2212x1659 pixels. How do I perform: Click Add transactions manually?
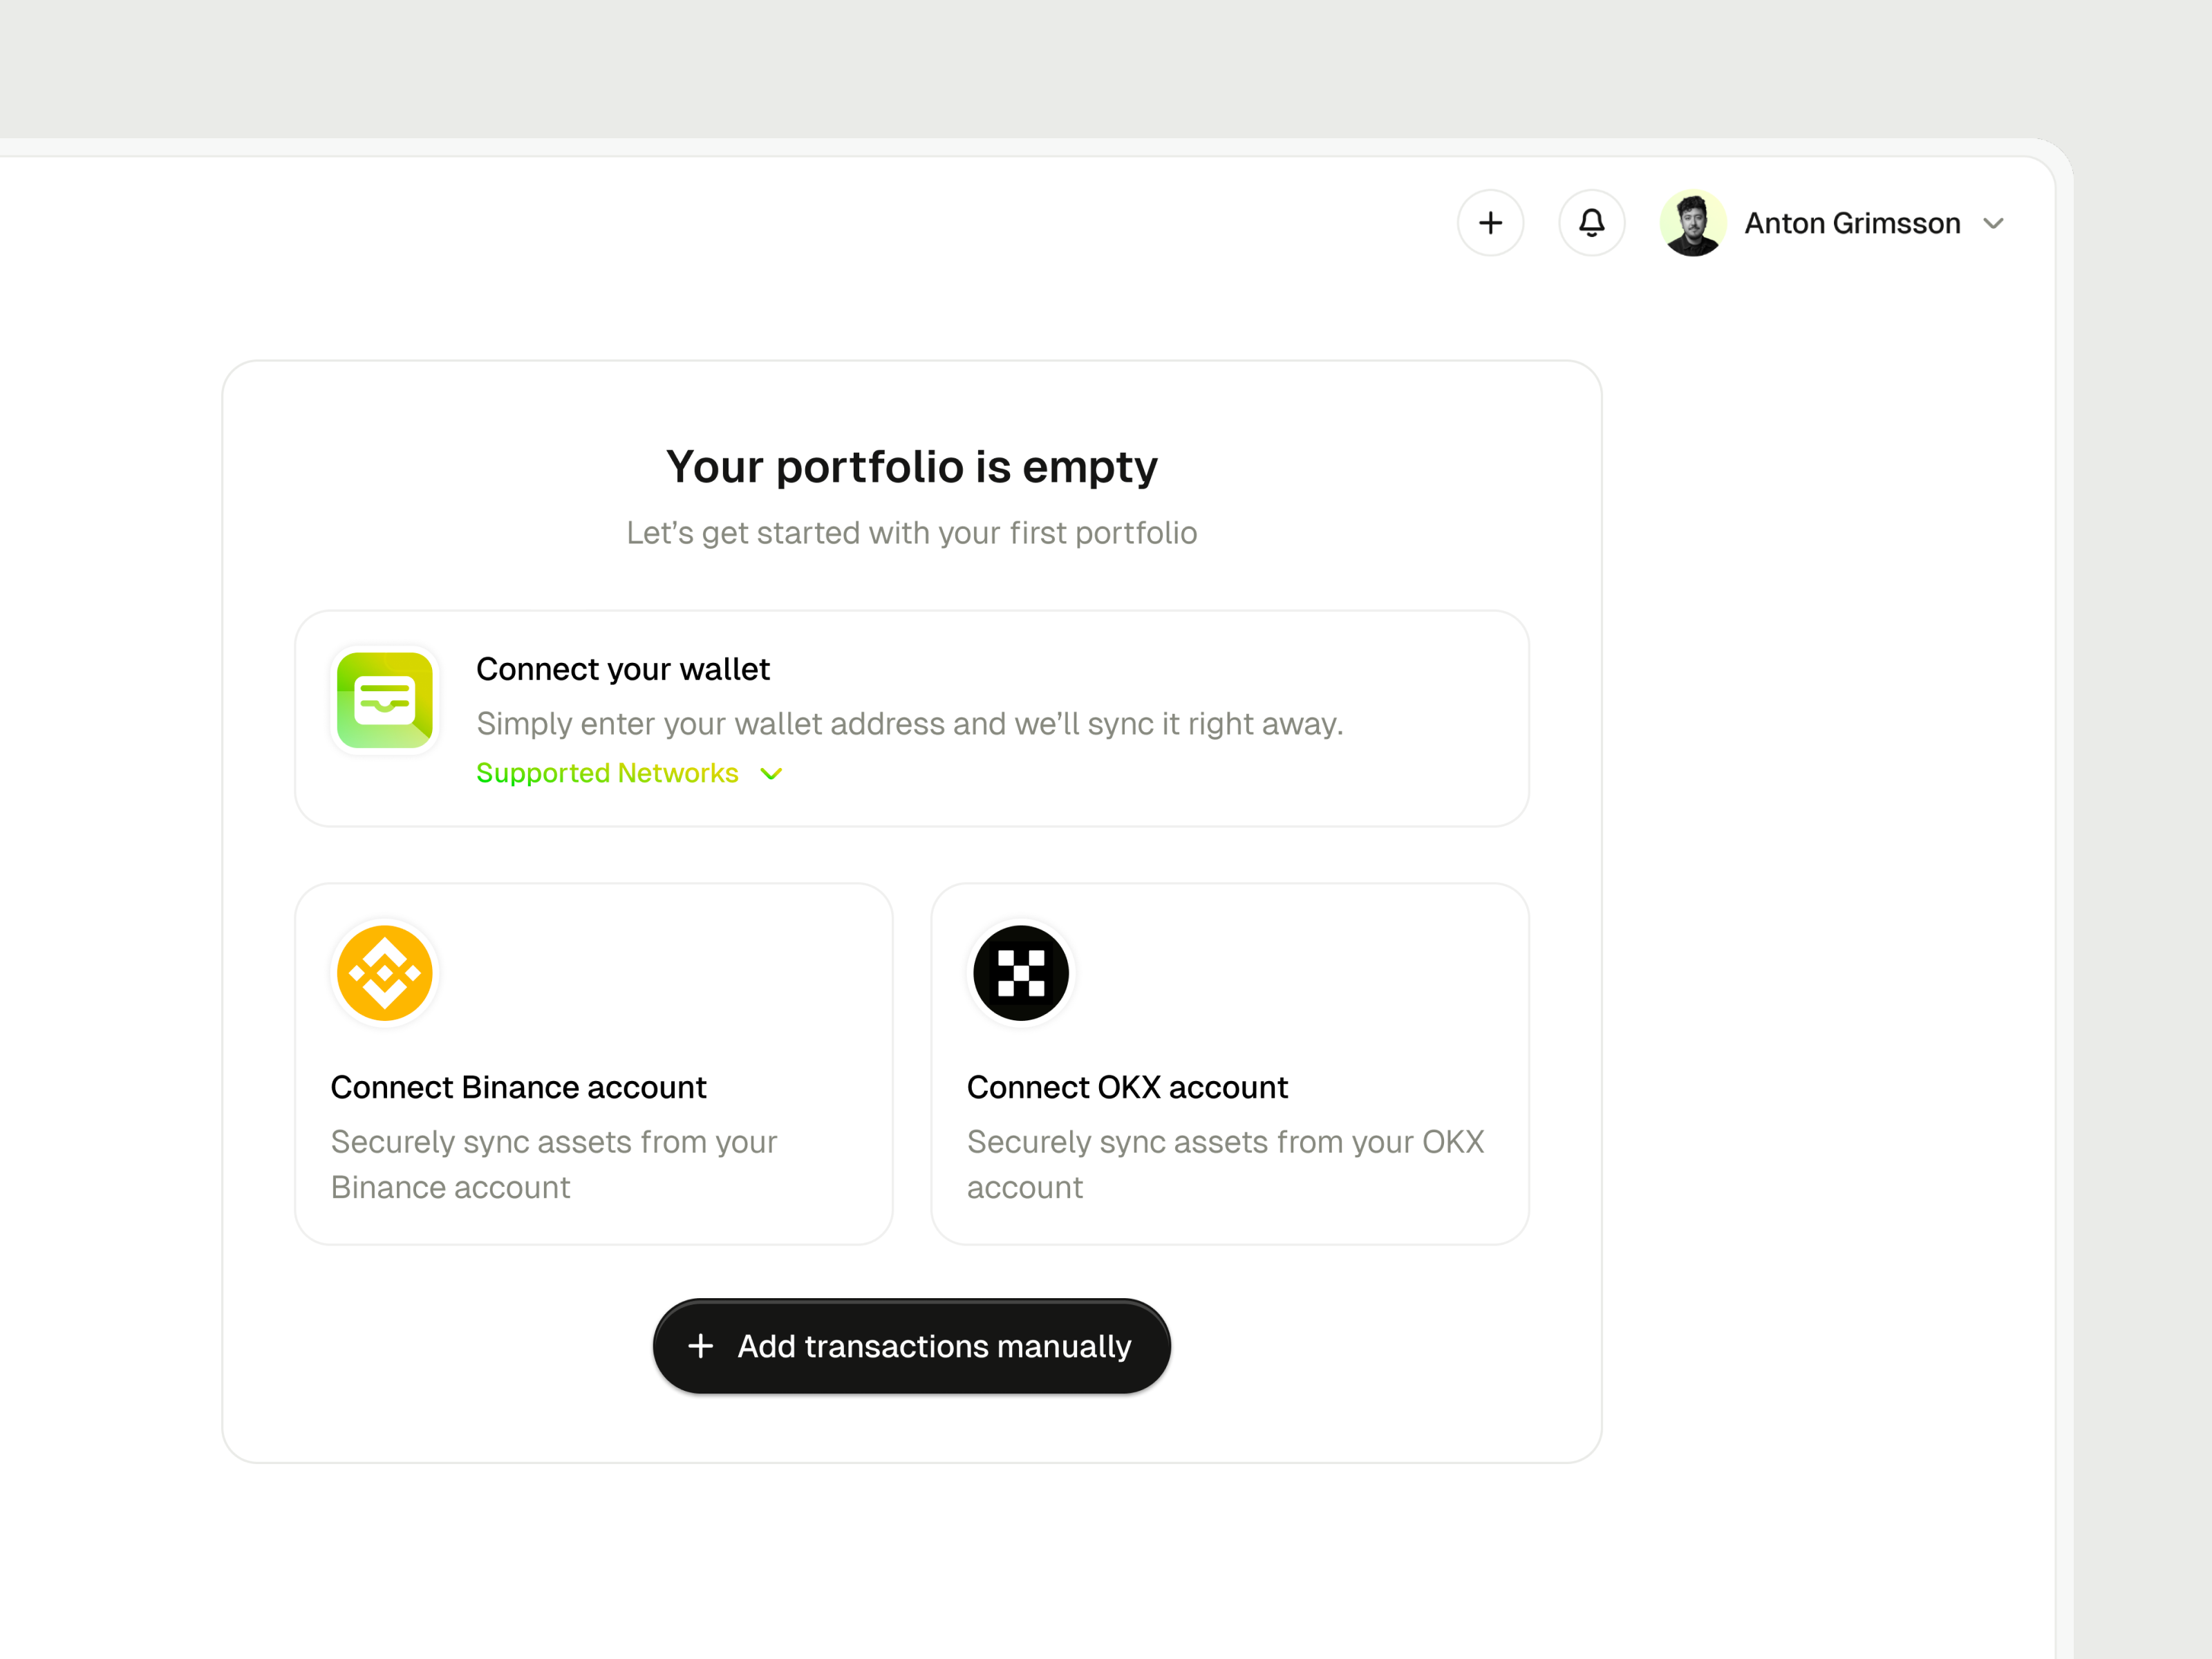pyautogui.click(x=911, y=1346)
